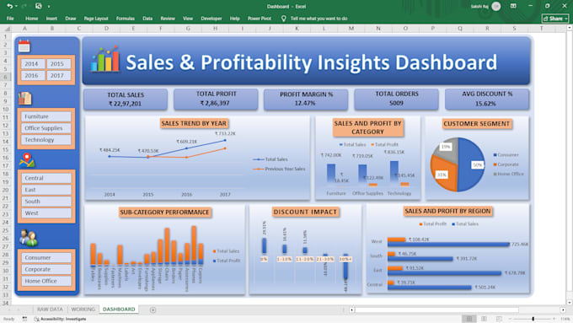Image resolution: width=573 pixels, height=323 pixels.
Task: Open the View ribbon tab
Action: click(188, 19)
